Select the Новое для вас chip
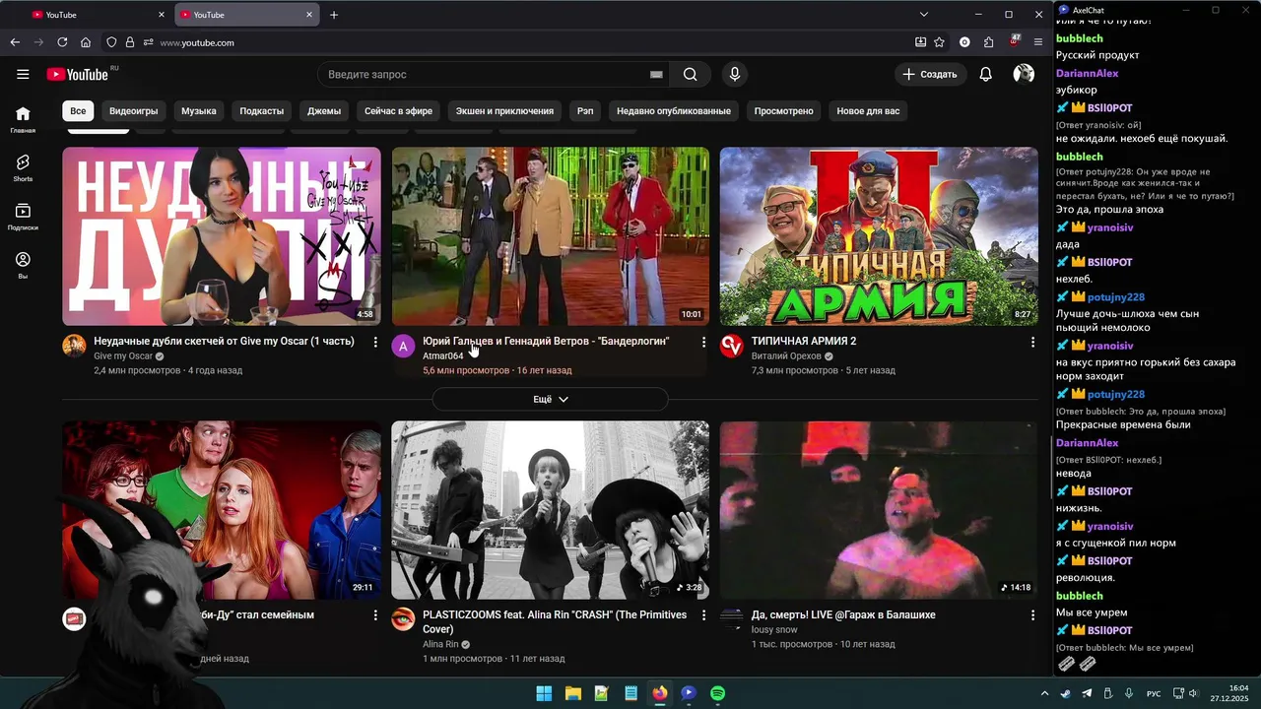Viewport: 1261px width, 709px height. click(x=868, y=111)
